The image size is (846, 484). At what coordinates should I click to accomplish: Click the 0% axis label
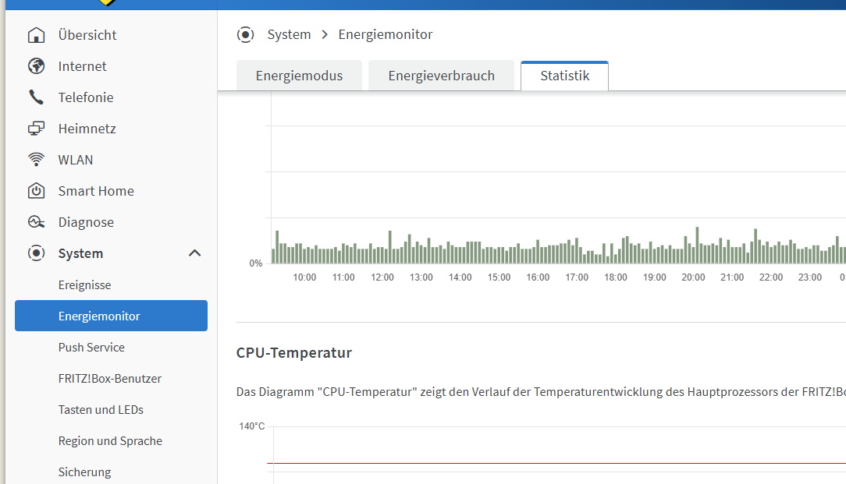(x=256, y=263)
